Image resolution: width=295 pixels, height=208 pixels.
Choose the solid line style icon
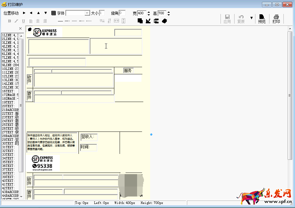pos(60,21)
